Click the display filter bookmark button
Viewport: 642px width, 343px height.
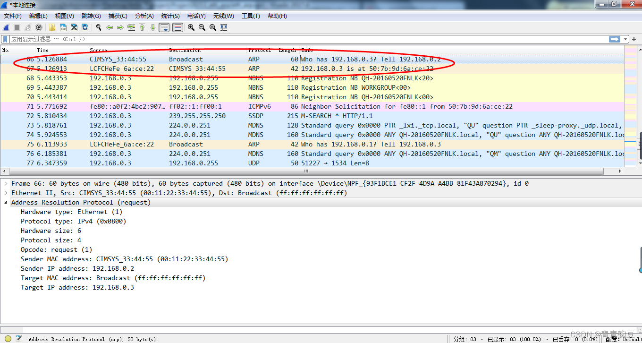(6, 39)
